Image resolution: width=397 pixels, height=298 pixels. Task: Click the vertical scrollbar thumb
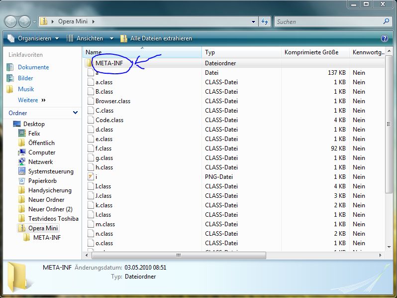click(389, 124)
